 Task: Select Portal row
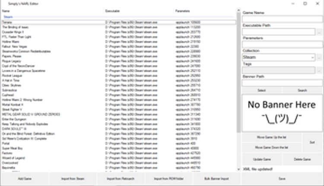[118, 143]
